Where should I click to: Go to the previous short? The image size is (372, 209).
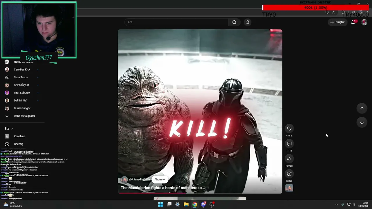pyautogui.click(x=362, y=108)
